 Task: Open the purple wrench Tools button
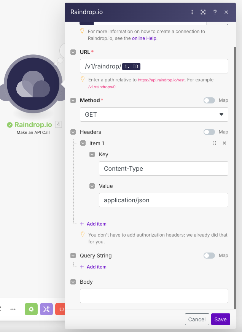(x=46, y=309)
